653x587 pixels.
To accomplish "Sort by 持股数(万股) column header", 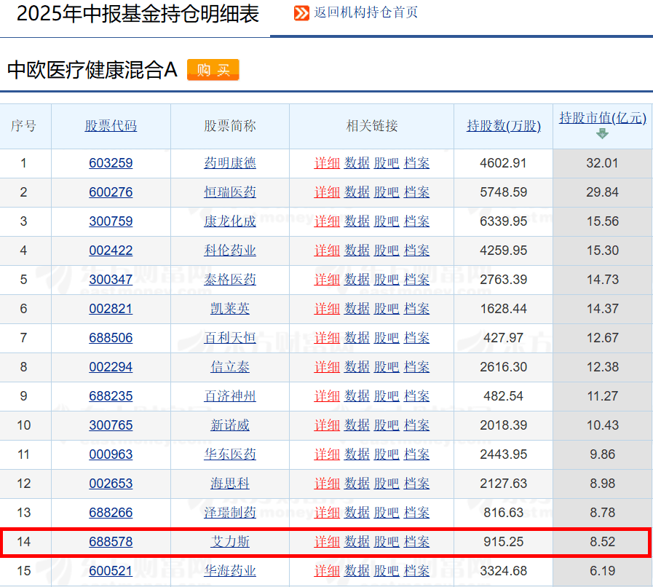I will point(504,126).
